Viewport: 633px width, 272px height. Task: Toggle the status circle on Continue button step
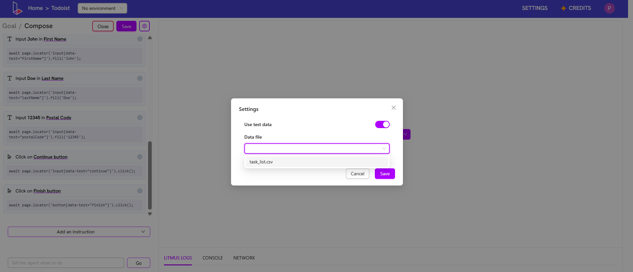pyautogui.click(x=140, y=157)
